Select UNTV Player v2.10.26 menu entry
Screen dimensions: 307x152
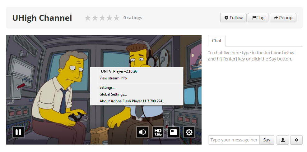click(137, 71)
